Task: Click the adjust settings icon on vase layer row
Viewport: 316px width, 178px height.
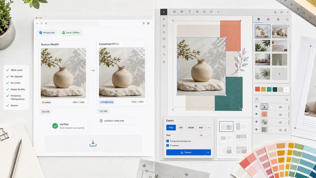Action: coord(280,107)
